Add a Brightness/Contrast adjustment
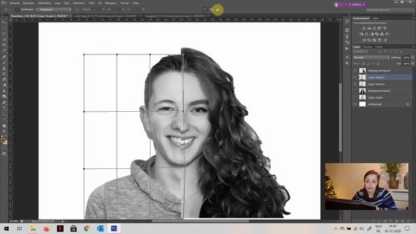 364,29
